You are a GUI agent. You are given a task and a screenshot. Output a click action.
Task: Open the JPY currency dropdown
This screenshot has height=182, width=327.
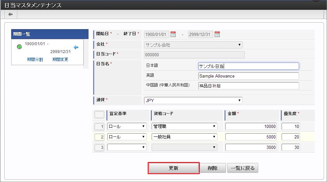coord(193,100)
